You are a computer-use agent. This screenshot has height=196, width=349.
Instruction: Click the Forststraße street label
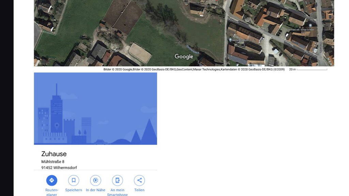click(x=308, y=17)
